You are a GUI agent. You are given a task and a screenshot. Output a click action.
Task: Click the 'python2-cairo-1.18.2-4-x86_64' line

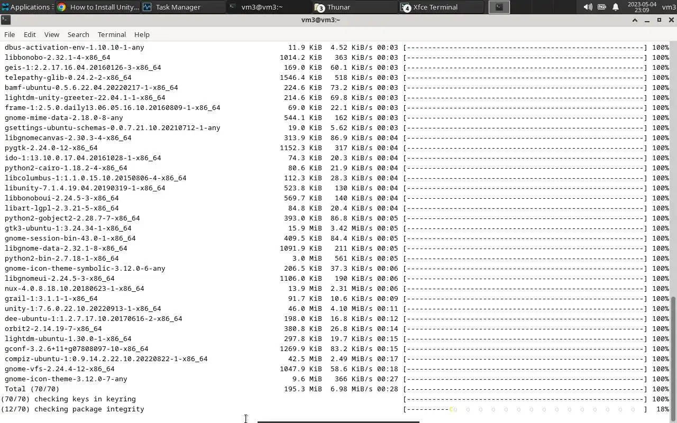pyautogui.click(x=66, y=168)
